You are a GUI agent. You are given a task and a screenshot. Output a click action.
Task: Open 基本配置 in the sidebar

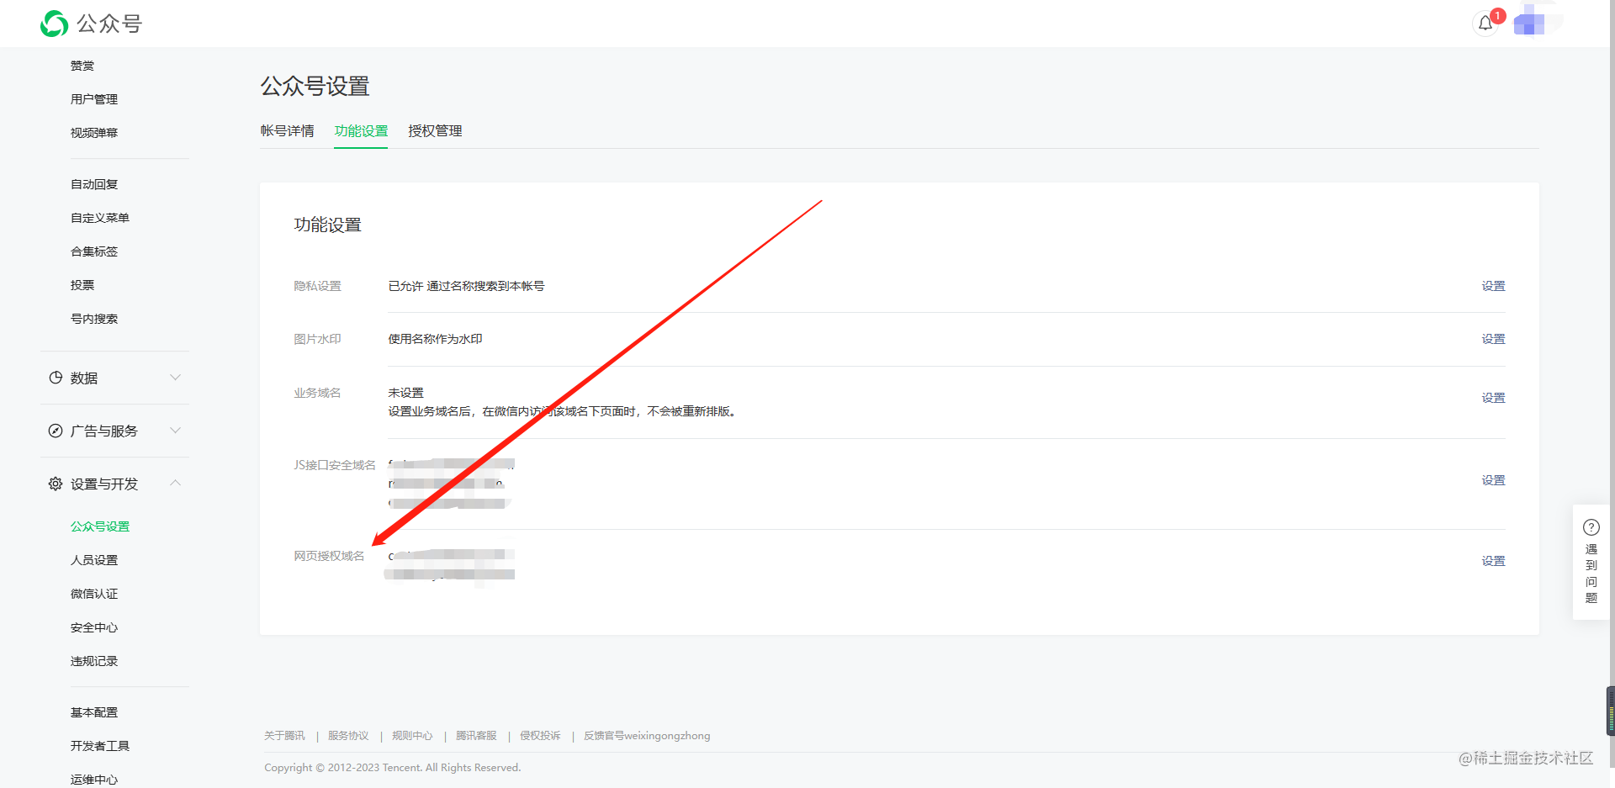pos(94,712)
